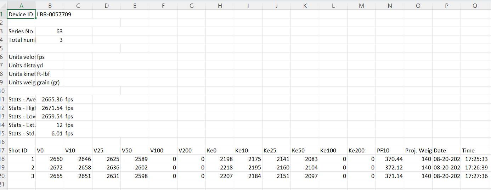491x190 pixels.
Task: Click column header N
Action: (390, 5)
